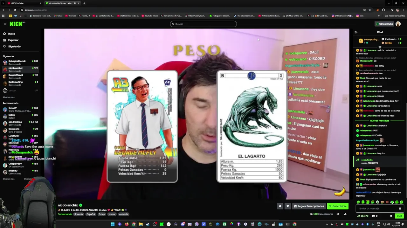Open the YouTube Music bookmark
Screen dimensions: 407x228
(150, 16)
